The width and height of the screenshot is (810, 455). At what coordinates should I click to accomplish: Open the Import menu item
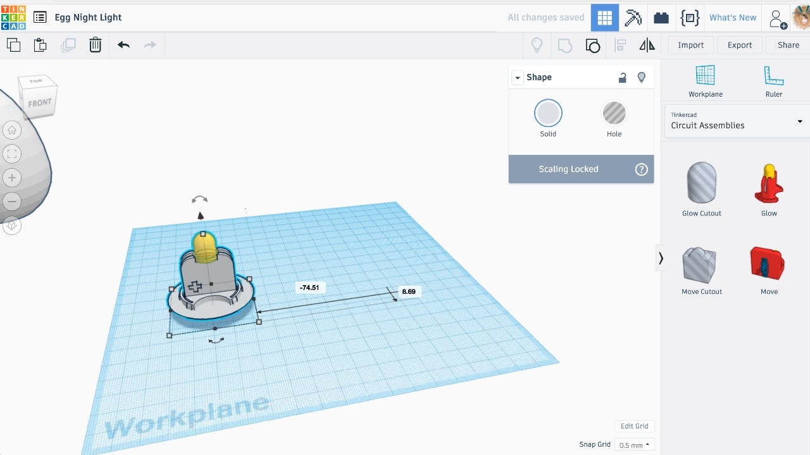point(690,45)
